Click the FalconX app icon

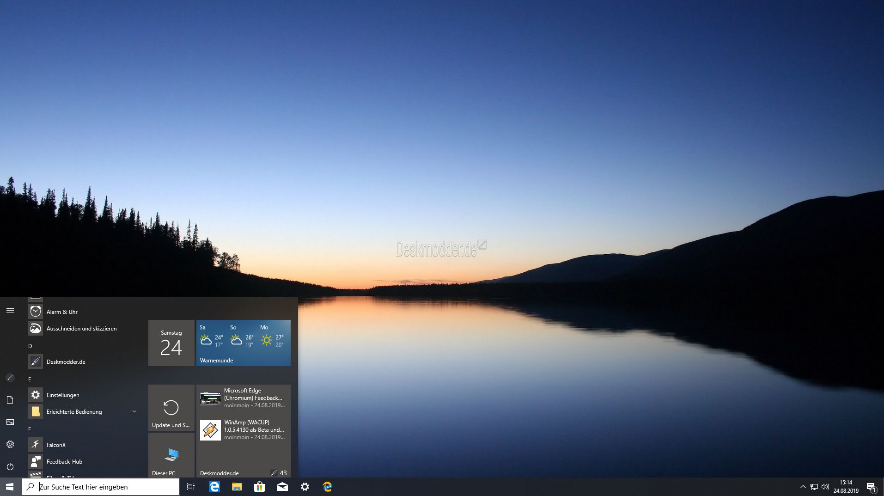[x=36, y=445]
